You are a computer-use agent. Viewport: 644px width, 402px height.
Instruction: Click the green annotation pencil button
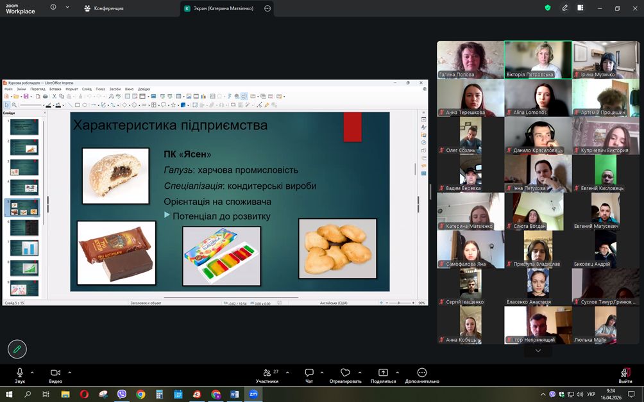17,349
